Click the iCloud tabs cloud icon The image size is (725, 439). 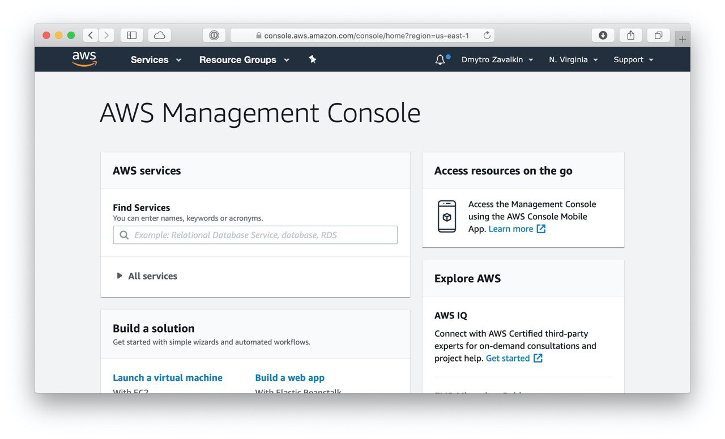click(x=160, y=35)
